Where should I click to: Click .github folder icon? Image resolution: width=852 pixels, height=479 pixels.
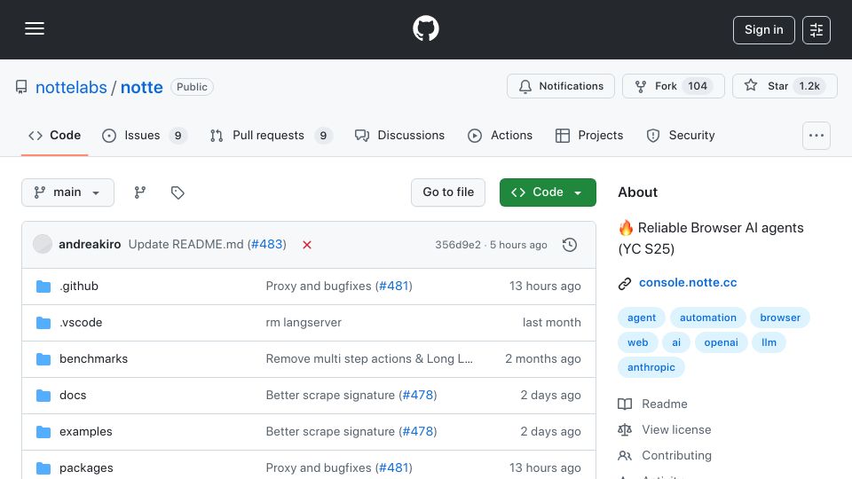[43, 287]
